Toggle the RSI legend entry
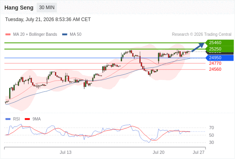 pyautogui.click(x=12, y=119)
